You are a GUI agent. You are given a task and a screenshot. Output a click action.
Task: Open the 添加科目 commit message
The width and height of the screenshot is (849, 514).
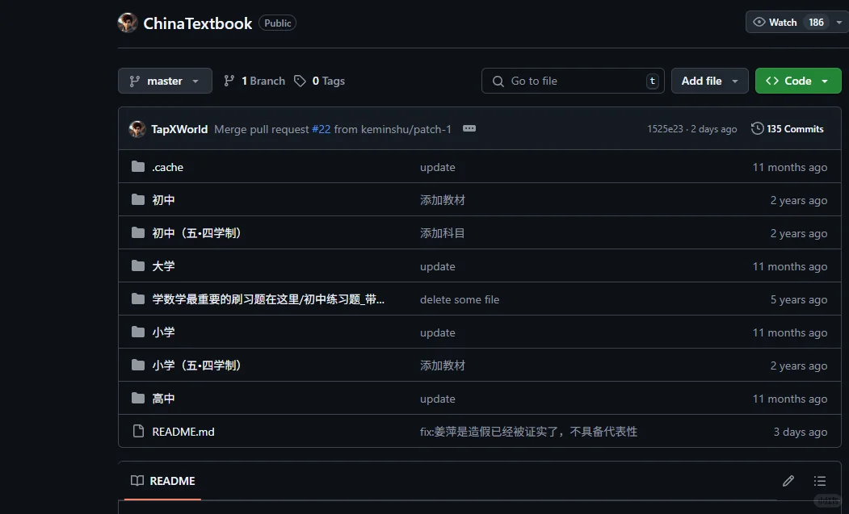tap(443, 233)
